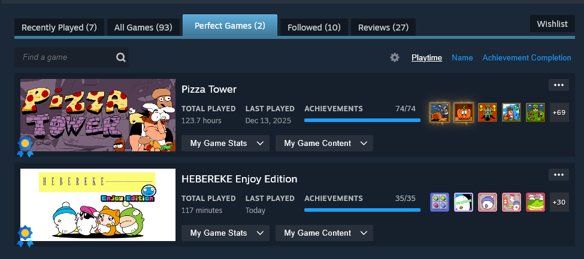The height and width of the screenshot is (259, 584).
Task: Open the Wishlist button
Action: tap(552, 24)
